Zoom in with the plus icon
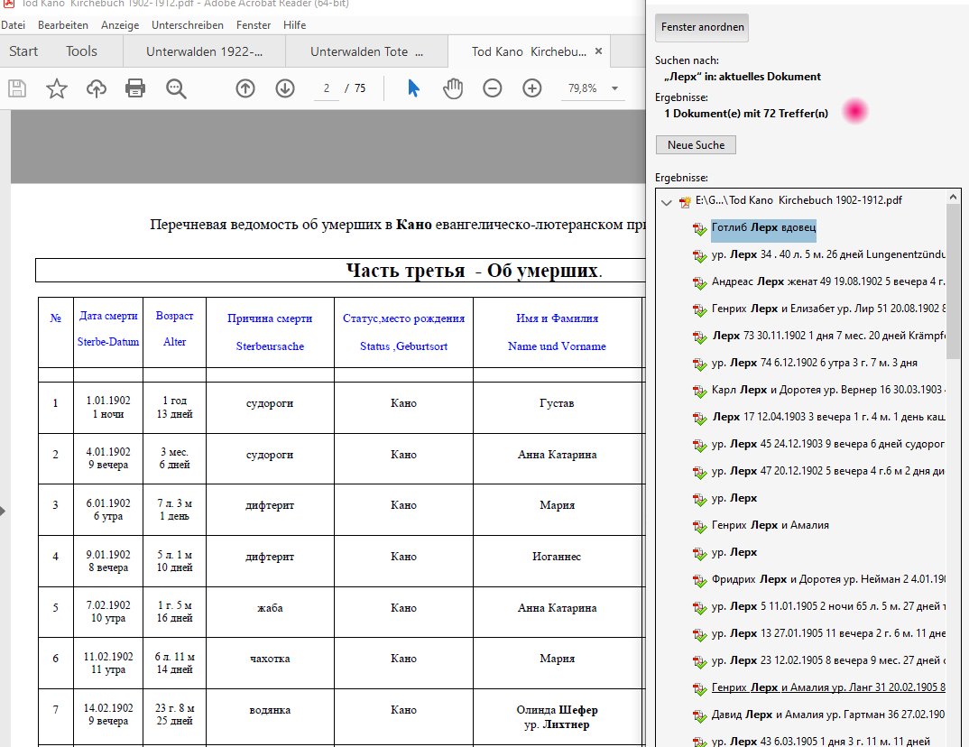The height and width of the screenshot is (747, 969). tap(532, 88)
